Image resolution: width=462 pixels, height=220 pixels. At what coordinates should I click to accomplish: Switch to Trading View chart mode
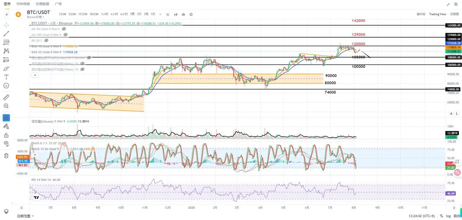[438, 14]
